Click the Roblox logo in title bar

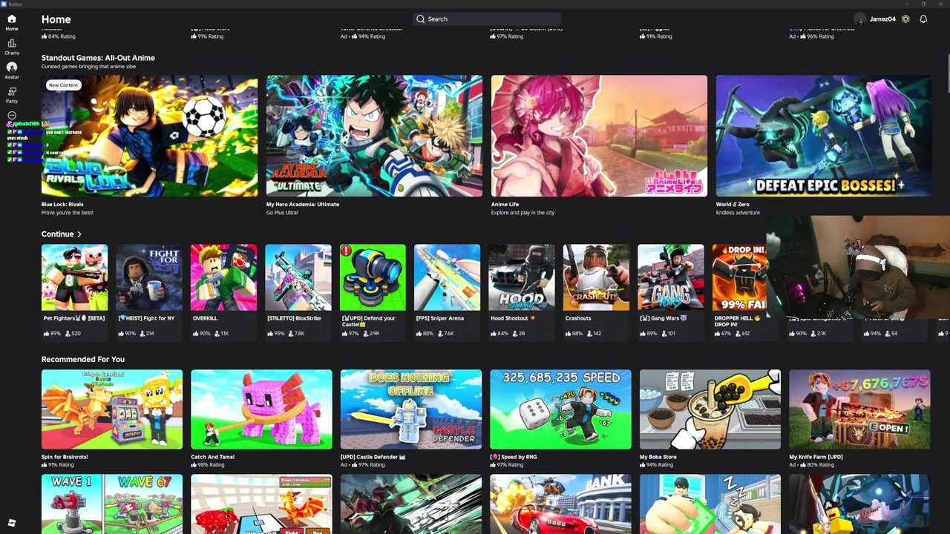(x=4, y=4)
